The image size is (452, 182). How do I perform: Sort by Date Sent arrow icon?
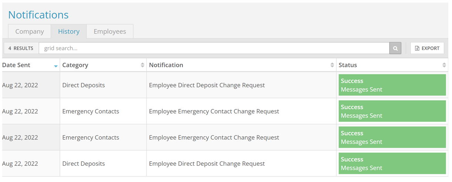point(56,66)
